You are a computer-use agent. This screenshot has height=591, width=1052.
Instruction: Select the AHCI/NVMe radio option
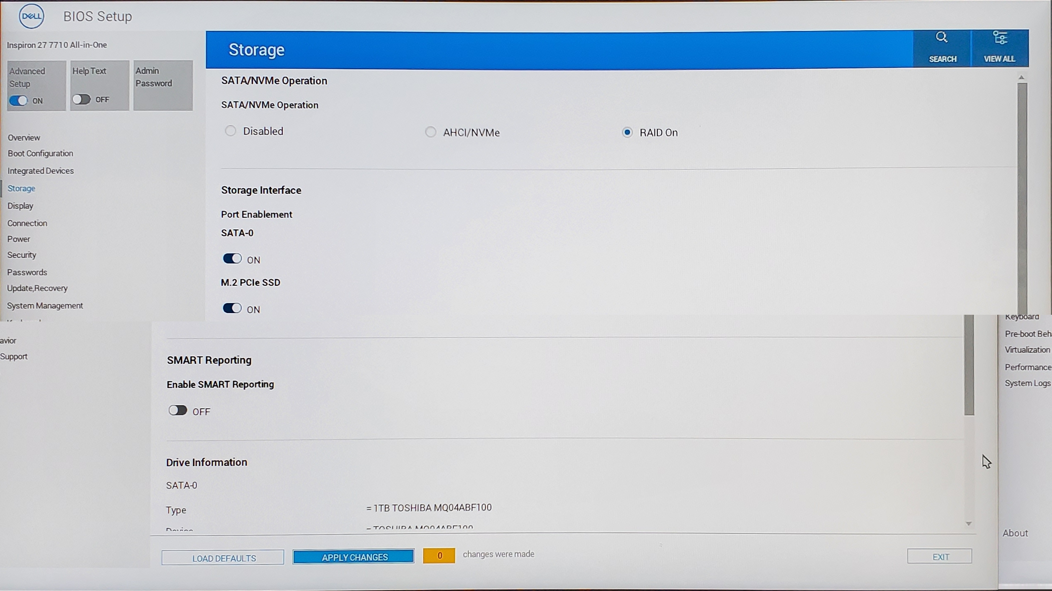pyautogui.click(x=431, y=132)
